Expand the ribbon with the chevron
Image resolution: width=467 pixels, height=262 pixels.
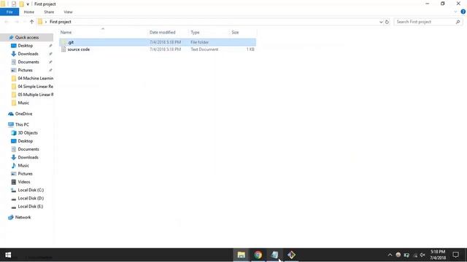(455, 12)
